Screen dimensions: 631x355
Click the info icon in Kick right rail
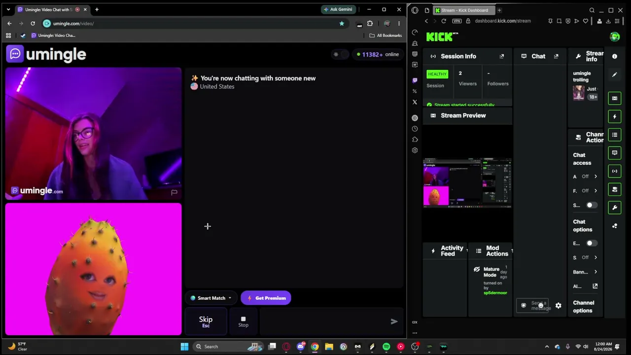(615, 57)
